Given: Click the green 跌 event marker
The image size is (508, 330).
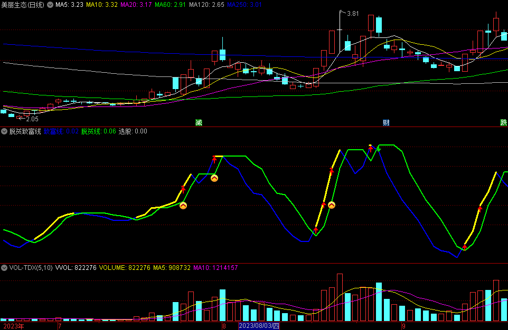Looking at the screenshot, I should [503, 123].
